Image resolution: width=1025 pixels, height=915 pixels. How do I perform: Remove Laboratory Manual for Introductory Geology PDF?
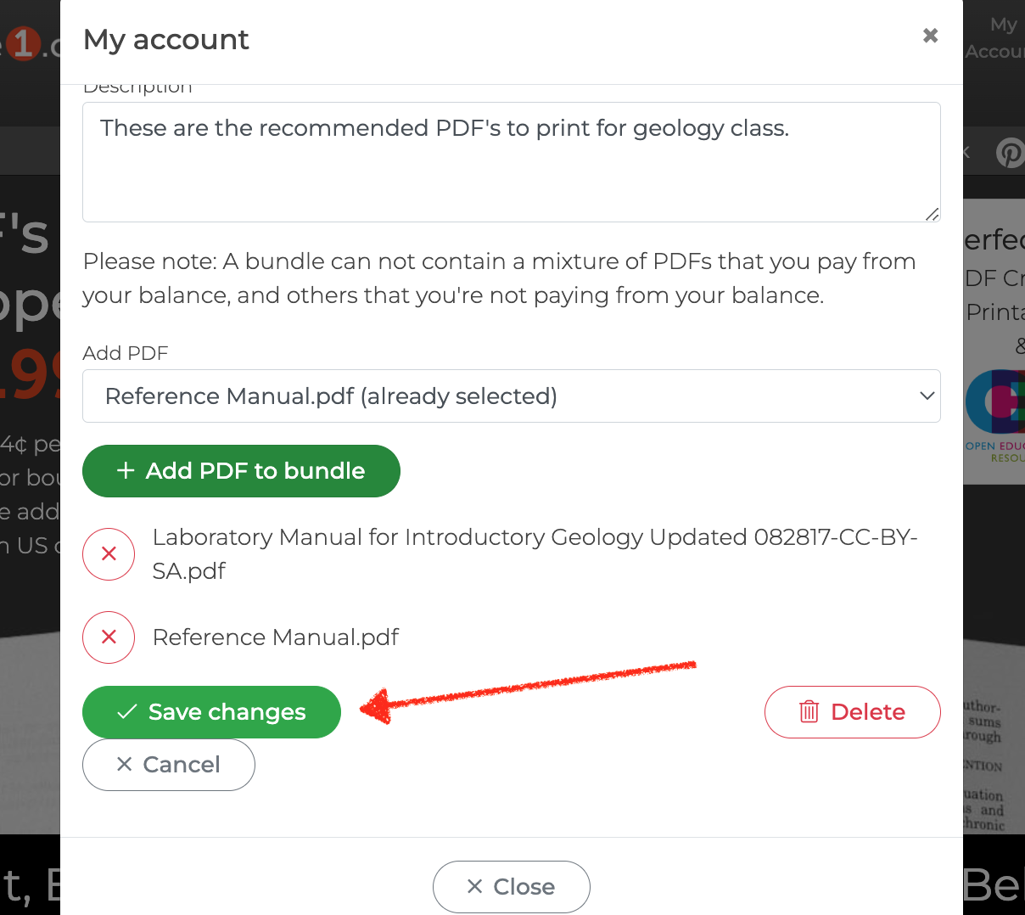click(109, 554)
